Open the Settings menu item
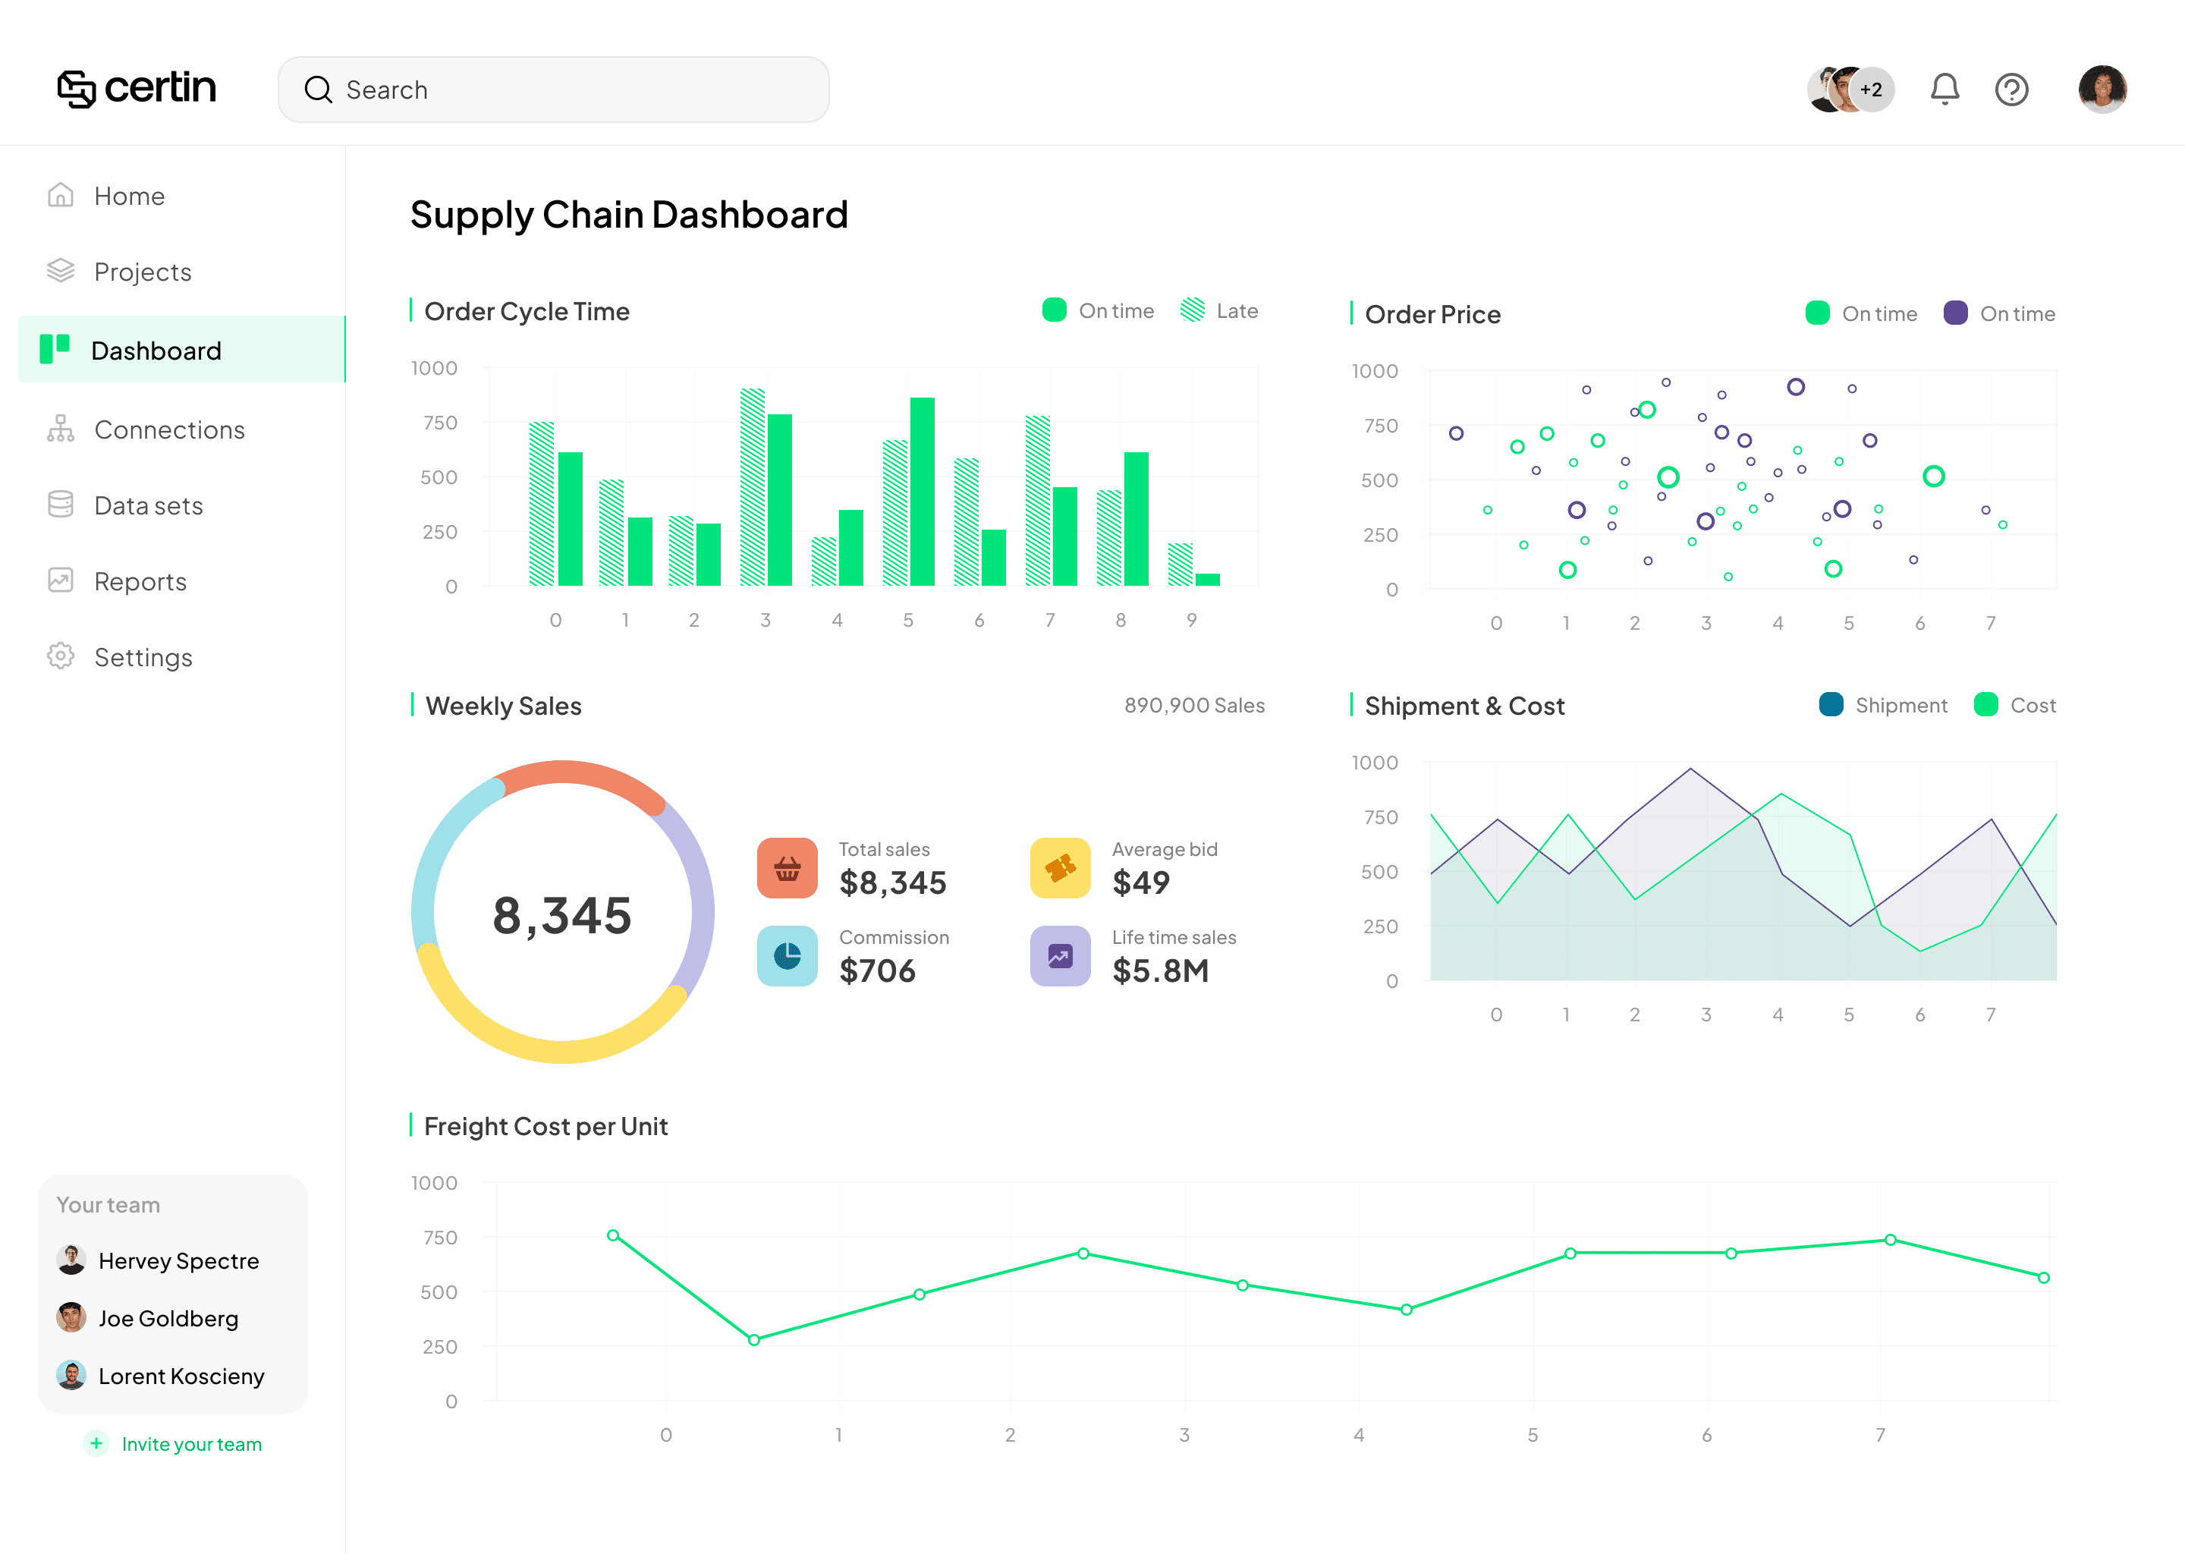Viewport: 2185px width, 1554px height. pos(182,657)
